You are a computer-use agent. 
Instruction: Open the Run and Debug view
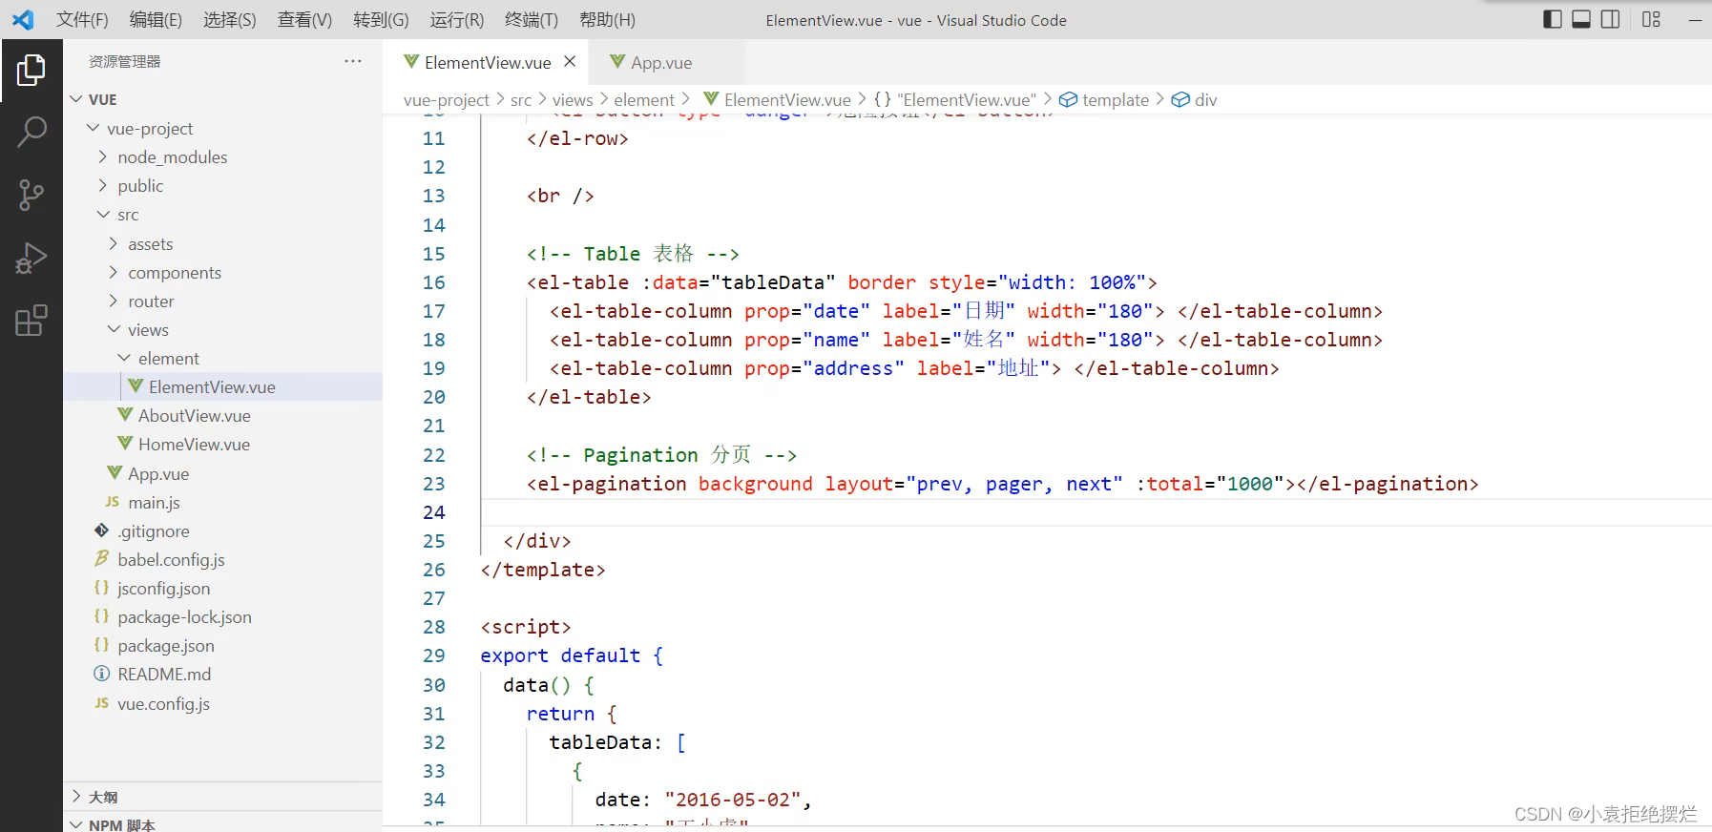point(31,259)
